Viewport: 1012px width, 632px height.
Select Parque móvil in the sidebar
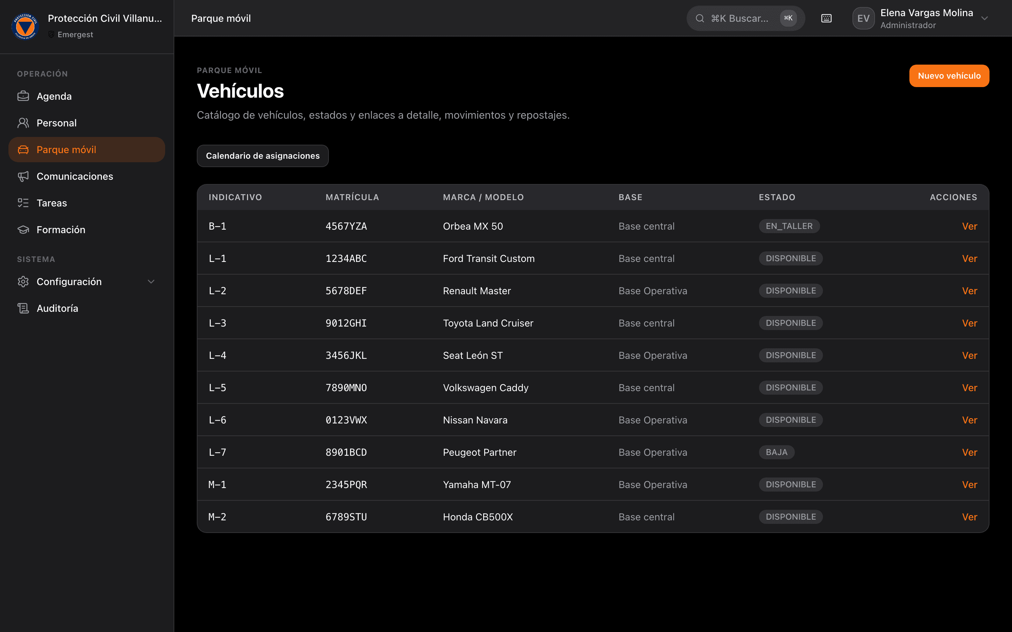(x=86, y=150)
